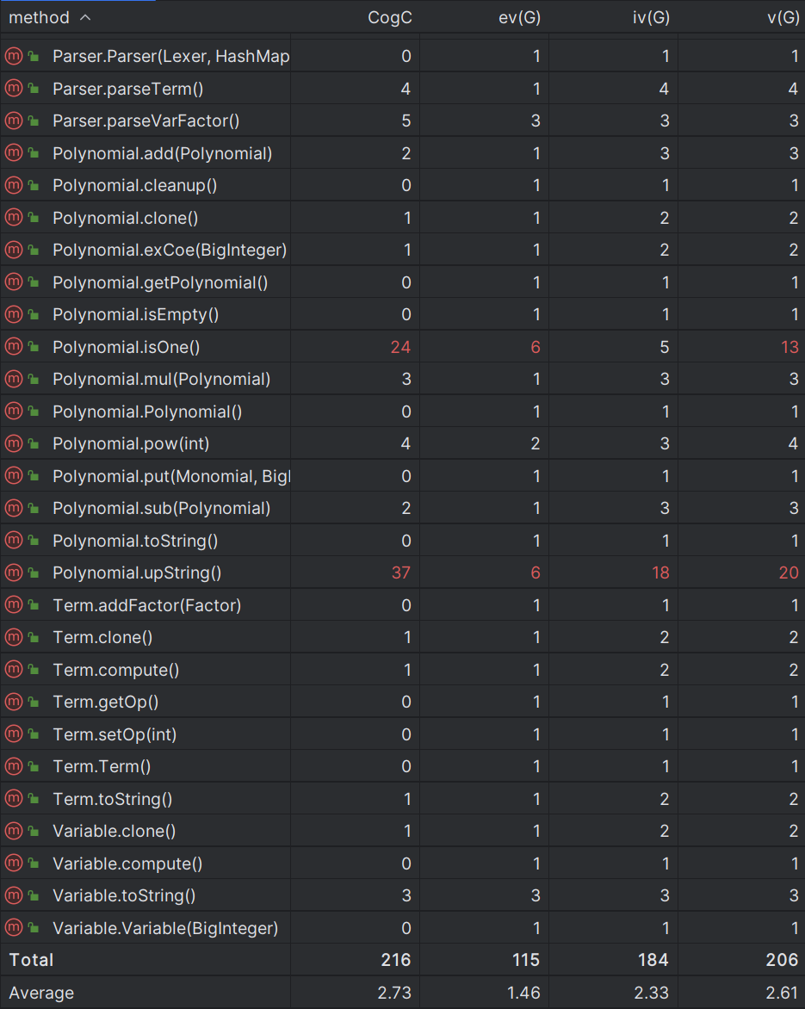Select the Polynomial.isOne() method name

coord(126,347)
